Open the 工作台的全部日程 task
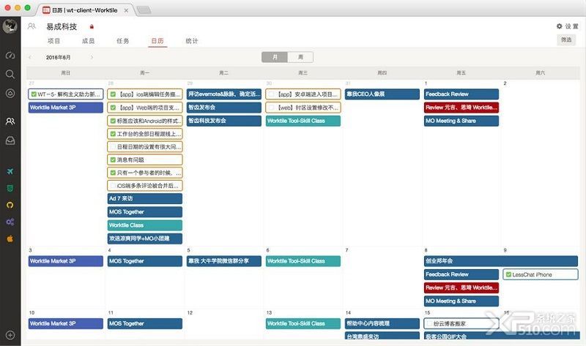The width and height of the screenshot is (586, 346). point(145,134)
